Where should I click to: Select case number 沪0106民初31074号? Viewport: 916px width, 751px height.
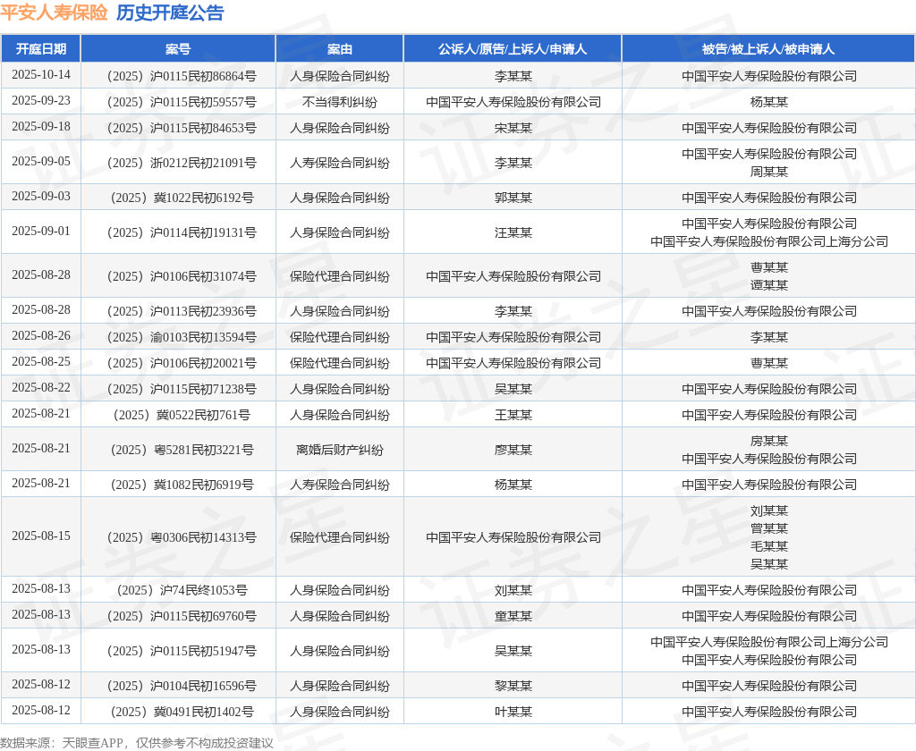182,276
